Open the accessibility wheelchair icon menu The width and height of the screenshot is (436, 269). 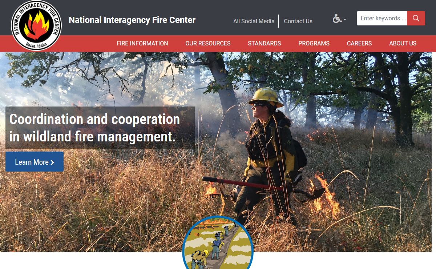[337, 19]
